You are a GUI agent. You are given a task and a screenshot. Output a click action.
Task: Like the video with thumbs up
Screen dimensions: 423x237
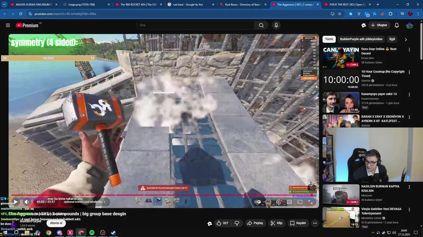pos(219,223)
